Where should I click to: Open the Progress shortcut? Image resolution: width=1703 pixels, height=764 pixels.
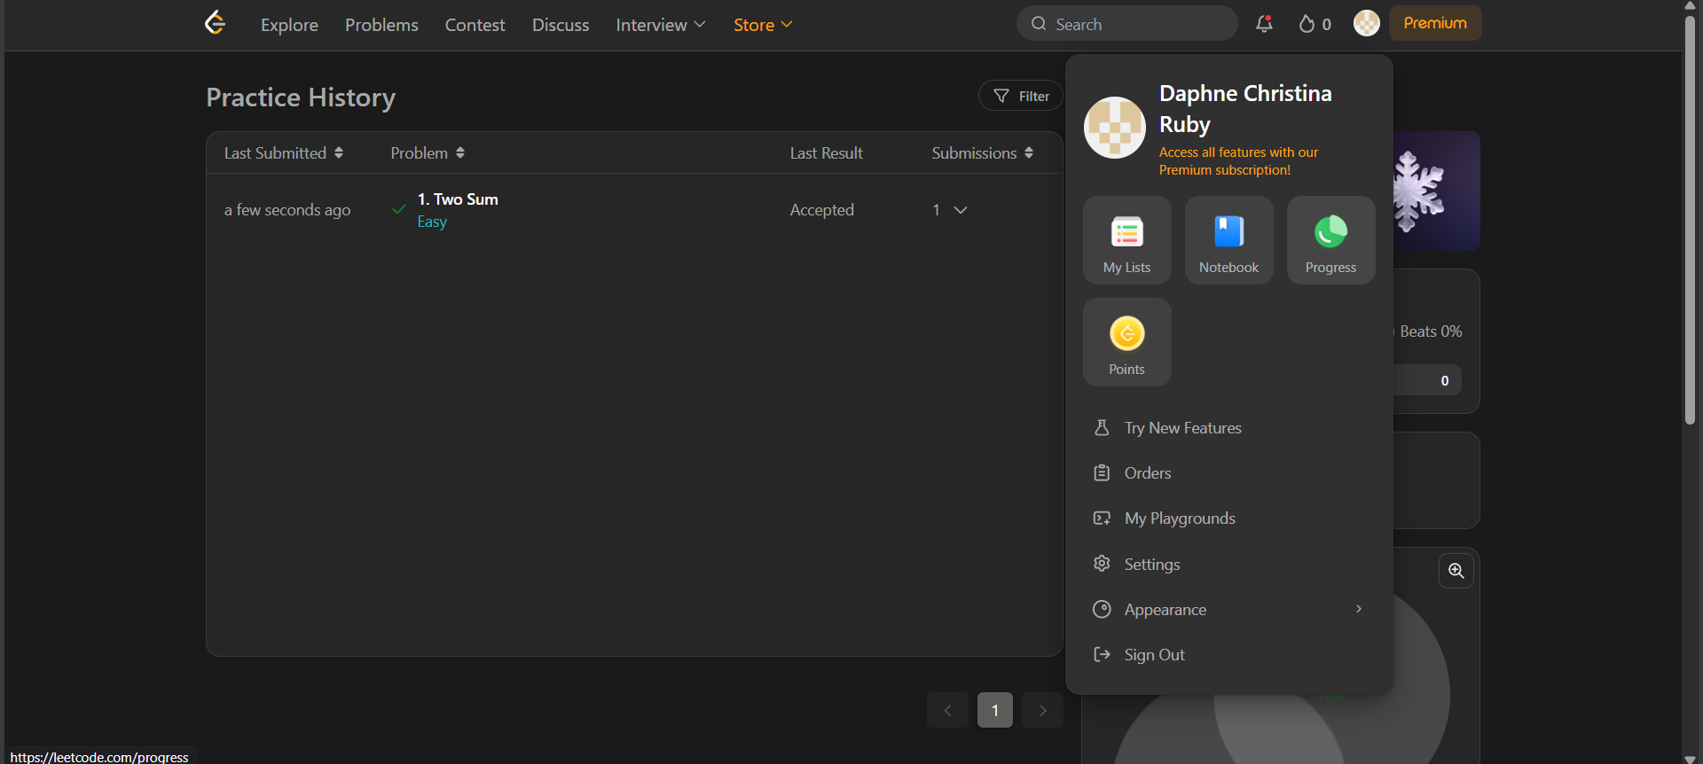pyautogui.click(x=1330, y=240)
